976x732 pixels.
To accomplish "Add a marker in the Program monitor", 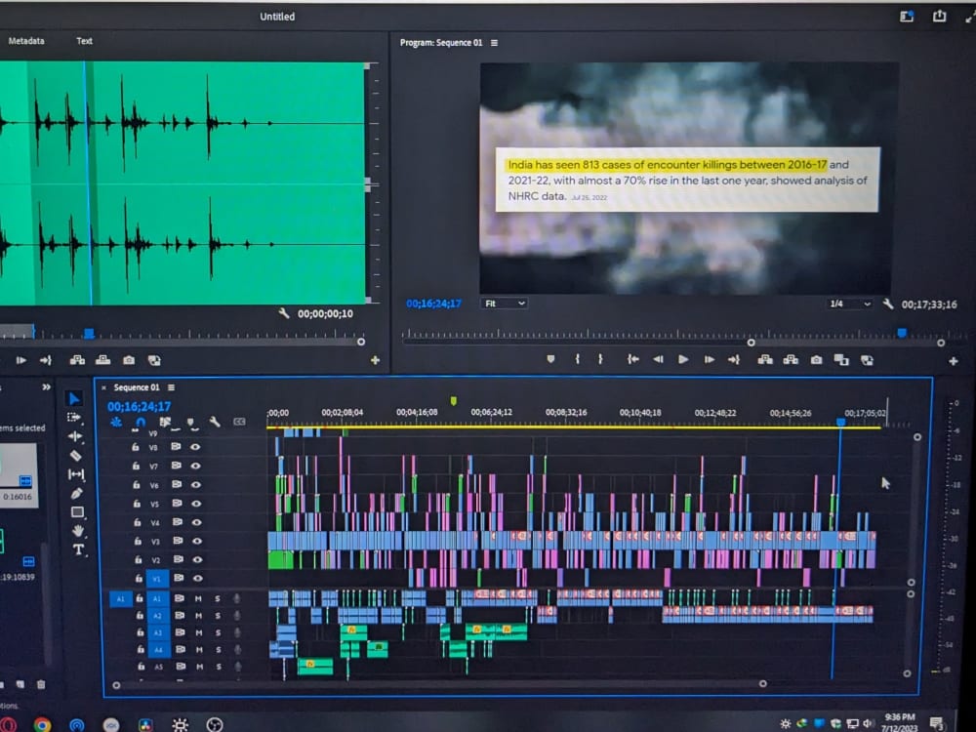I will point(552,359).
